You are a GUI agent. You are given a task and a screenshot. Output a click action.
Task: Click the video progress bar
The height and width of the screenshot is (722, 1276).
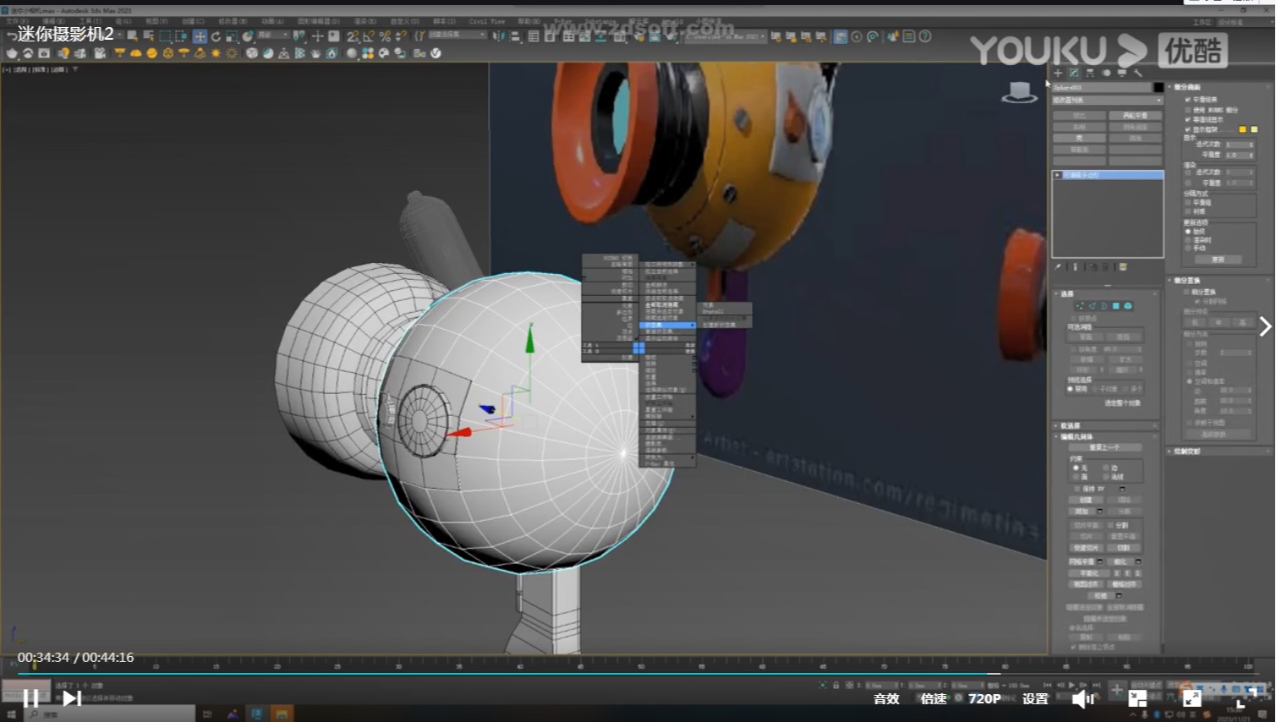point(638,674)
